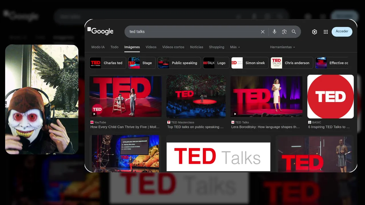Click 'Lera Boroditsky: How language shapes' link
Viewport: 365px width, 205px height.
(265, 127)
